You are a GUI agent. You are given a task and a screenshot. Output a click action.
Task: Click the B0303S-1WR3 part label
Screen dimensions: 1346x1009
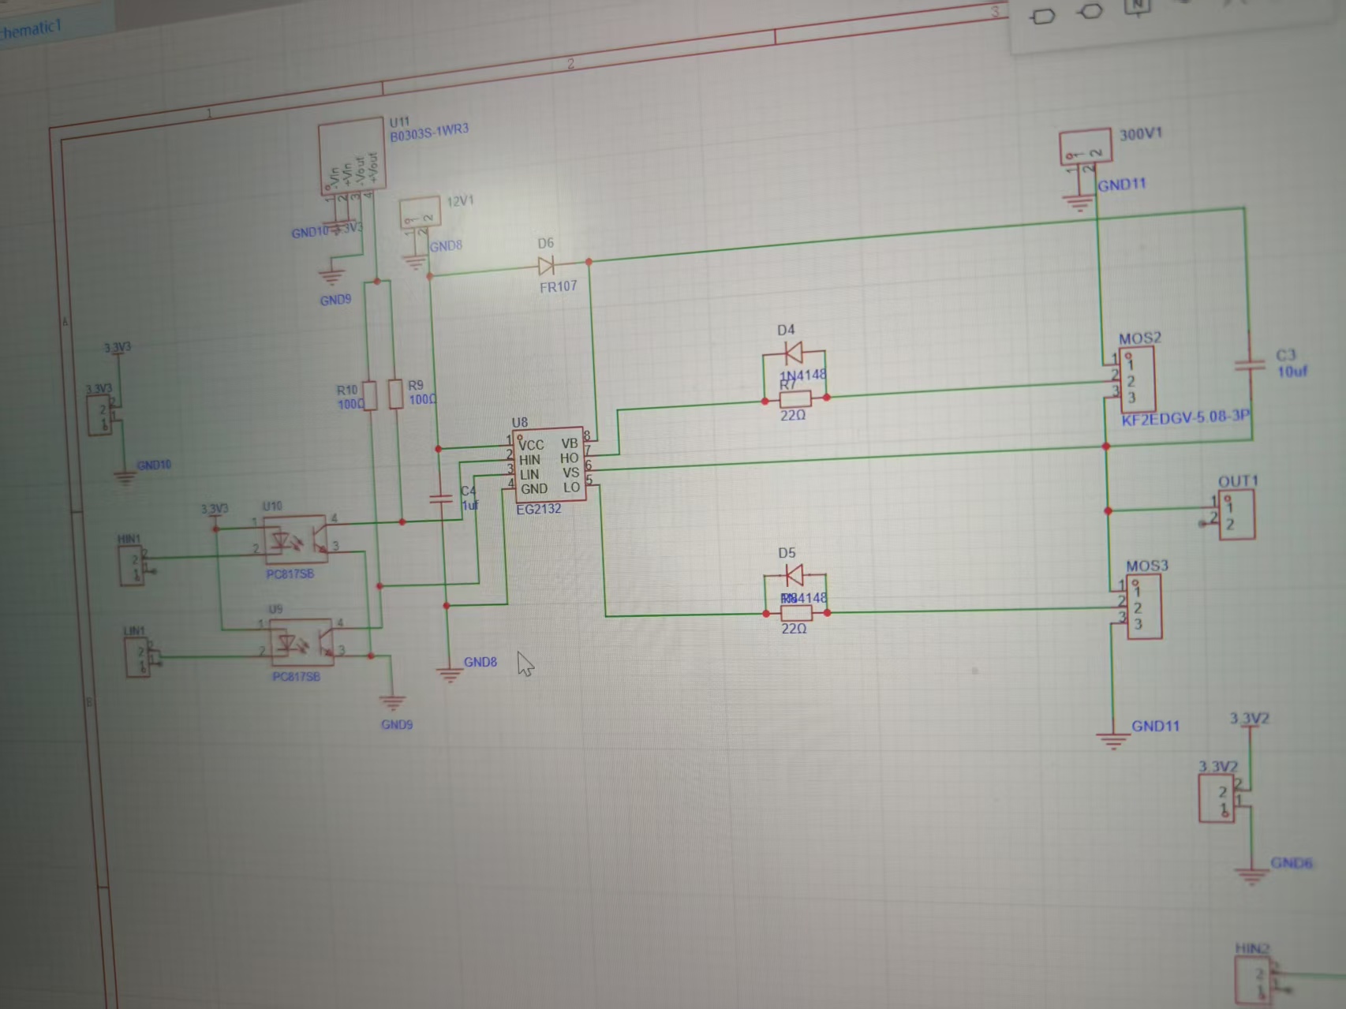coord(429,133)
